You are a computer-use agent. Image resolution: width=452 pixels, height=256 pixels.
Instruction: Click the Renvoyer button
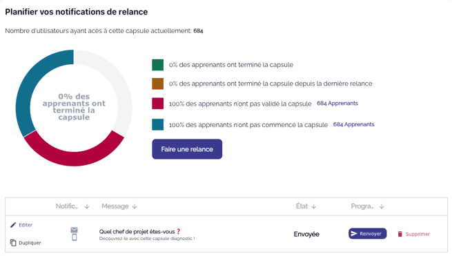368,233
